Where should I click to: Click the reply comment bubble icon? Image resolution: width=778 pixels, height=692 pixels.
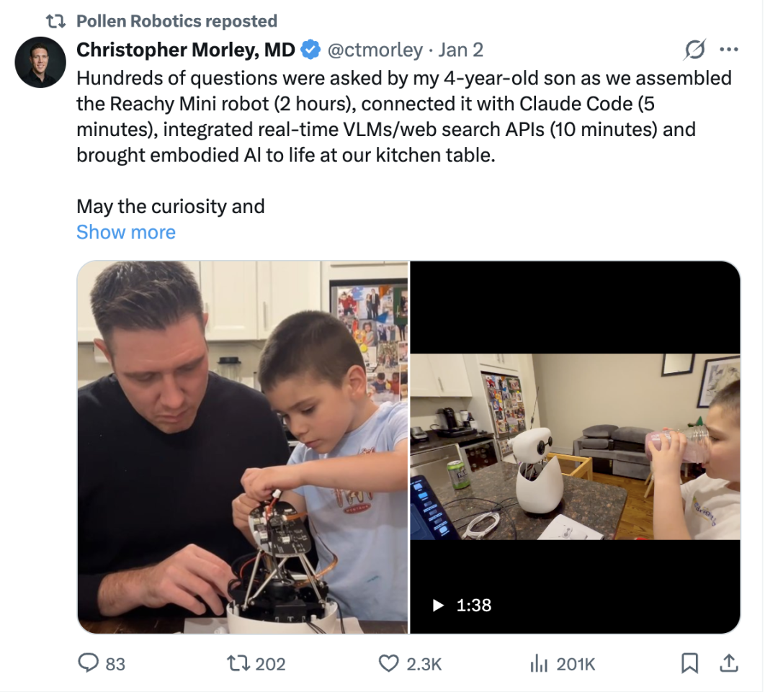tap(88, 663)
